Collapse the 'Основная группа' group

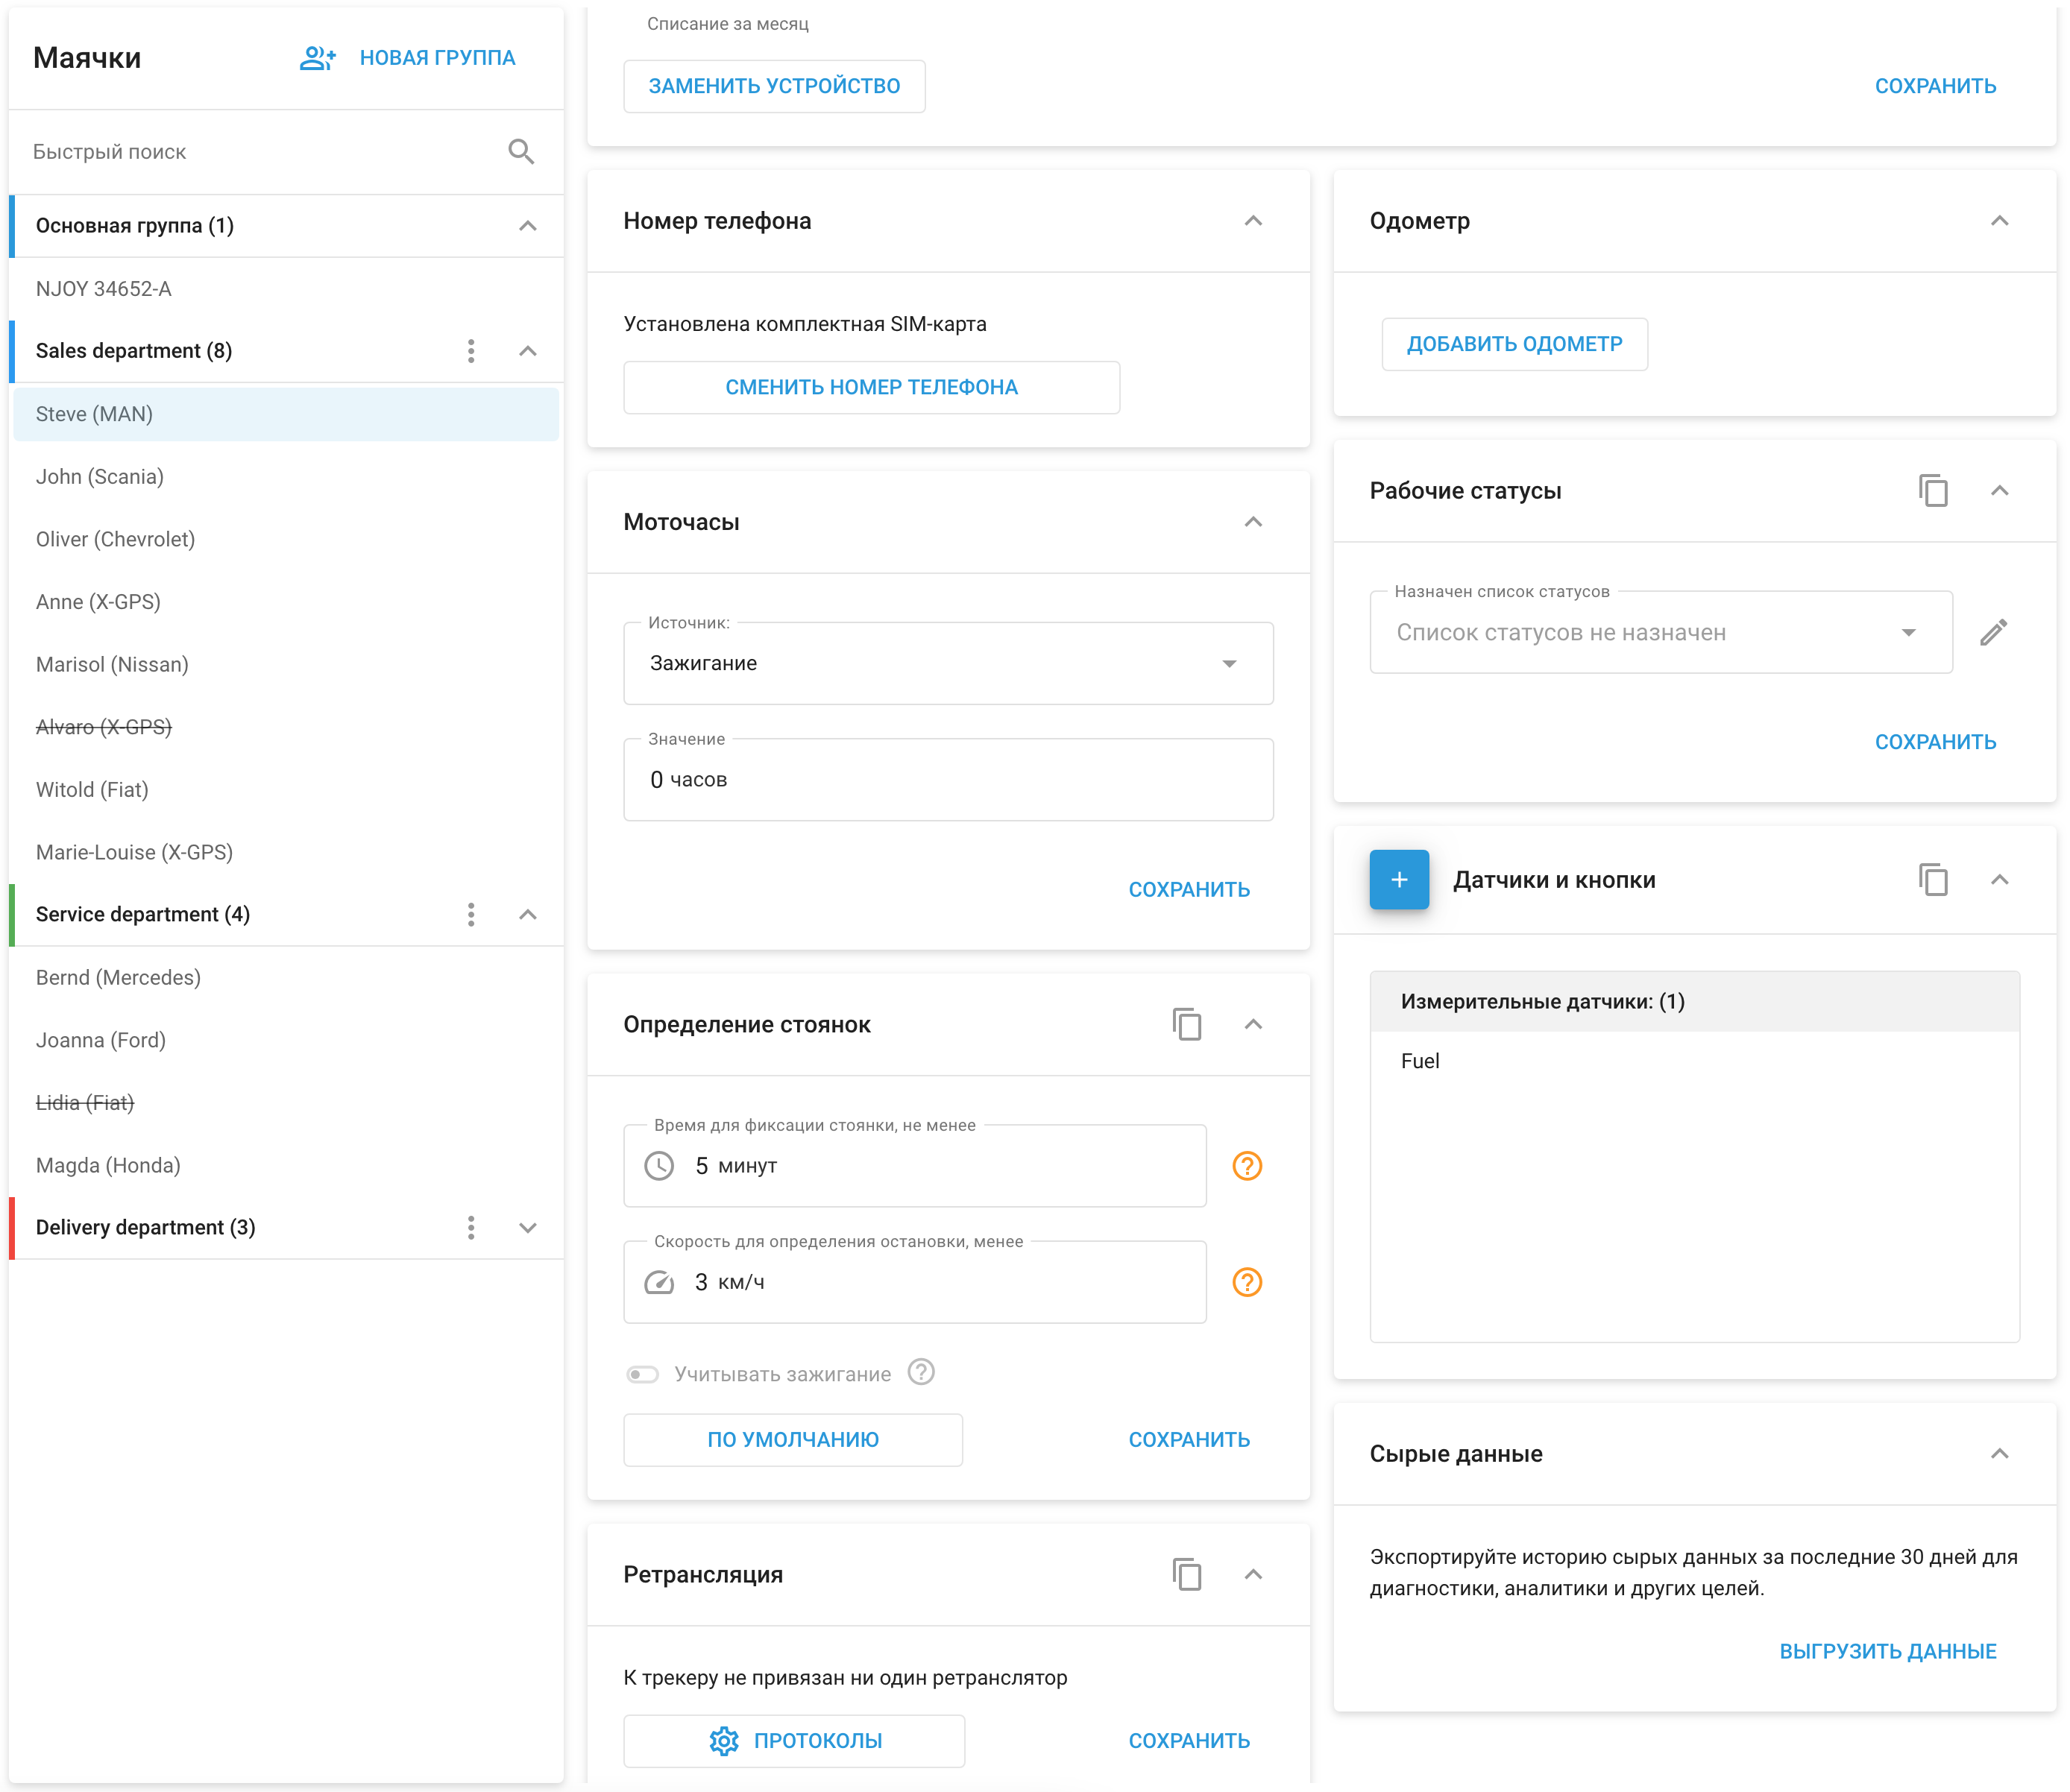(x=527, y=226)
